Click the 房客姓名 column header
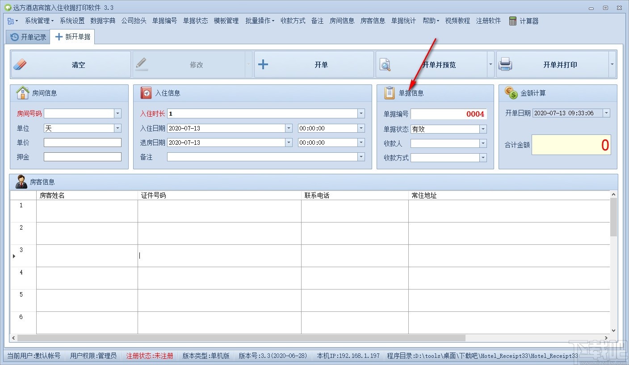 [87, 195]
